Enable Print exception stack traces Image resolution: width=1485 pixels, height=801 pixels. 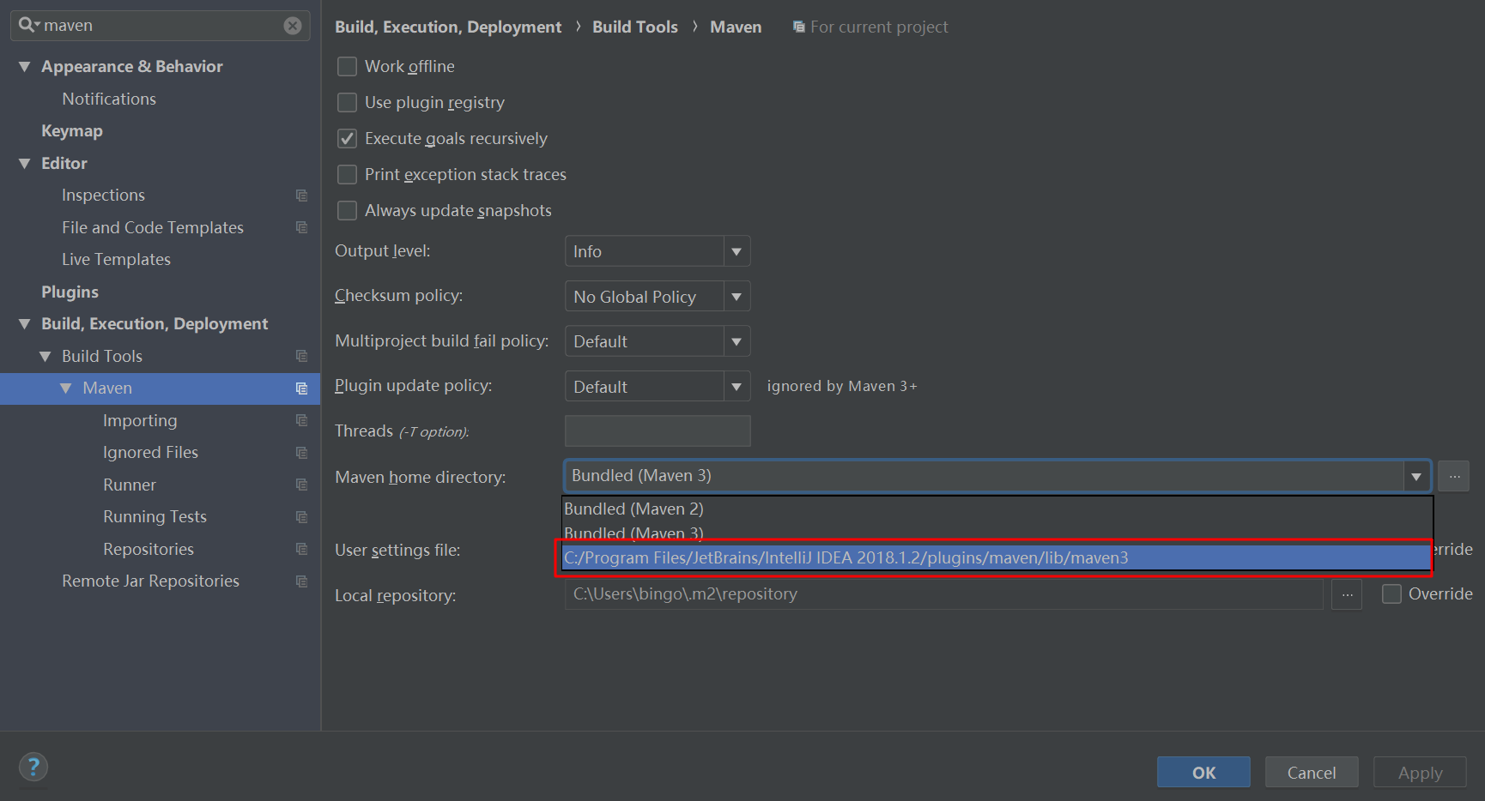tap(347, 174)
